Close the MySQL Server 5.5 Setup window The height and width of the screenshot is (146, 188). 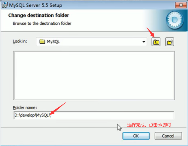point(181,5)
